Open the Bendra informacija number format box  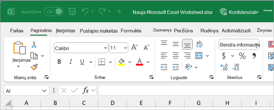tap(239, 44)
